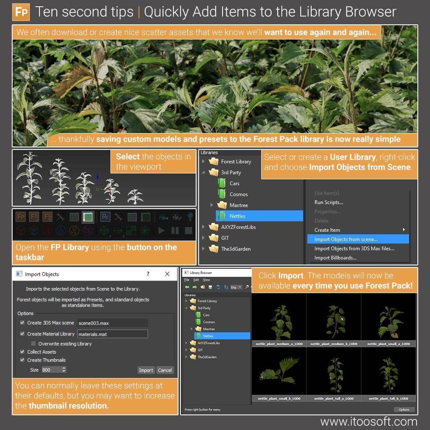Viewport: 430px width, 430px height.
Task: Click the Pause button in the dimmed toolbar
Action: (x=175, y=231)
